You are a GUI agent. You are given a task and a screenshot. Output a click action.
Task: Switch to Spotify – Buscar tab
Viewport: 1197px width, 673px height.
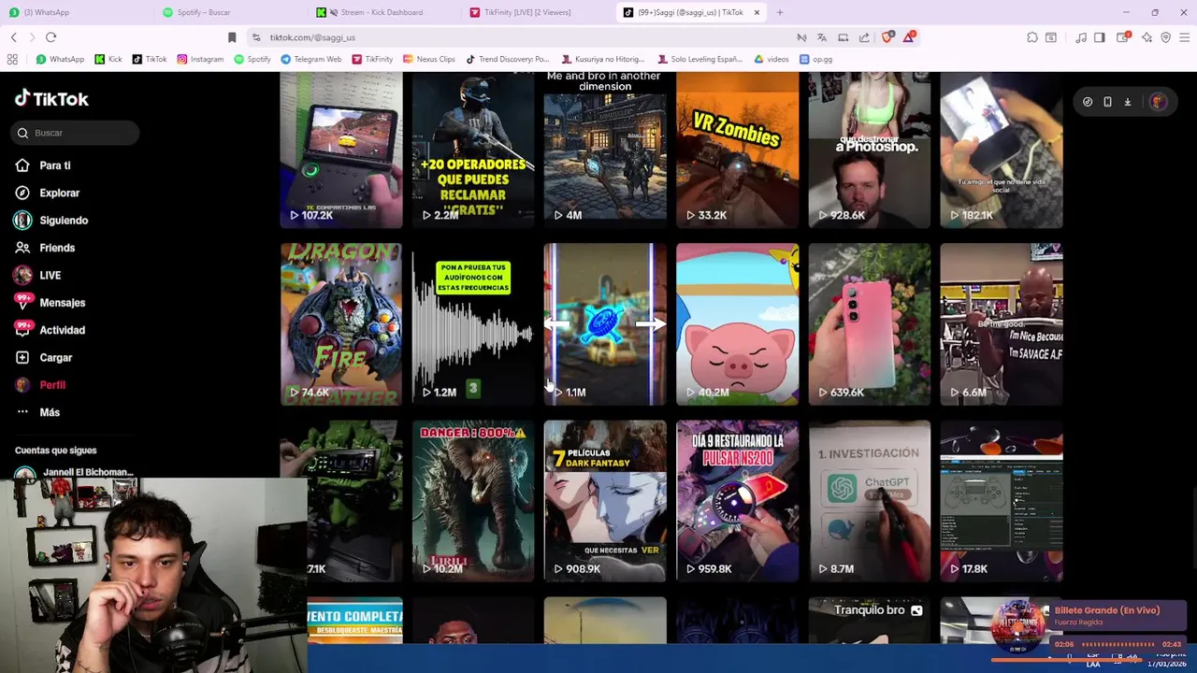click(x=231, y=12)
